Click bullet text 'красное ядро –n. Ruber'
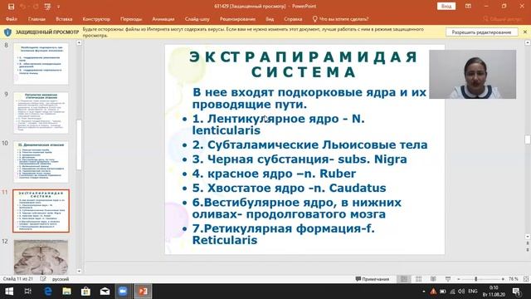 [282, 174]
